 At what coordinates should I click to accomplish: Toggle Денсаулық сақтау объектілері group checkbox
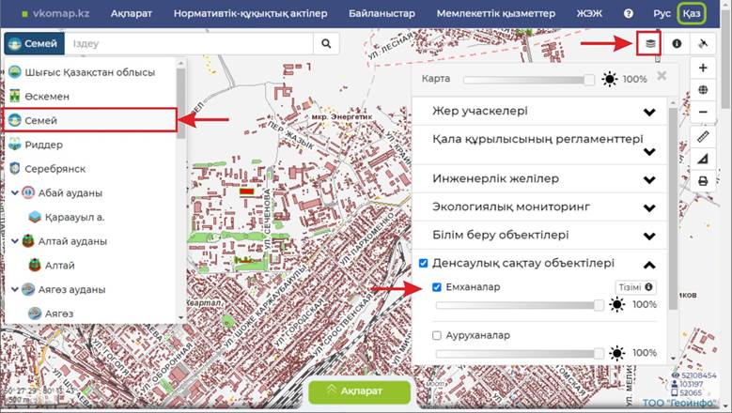(424, 264)
